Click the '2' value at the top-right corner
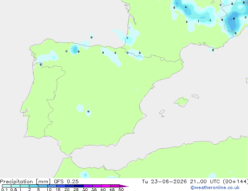 pos(244,2)
